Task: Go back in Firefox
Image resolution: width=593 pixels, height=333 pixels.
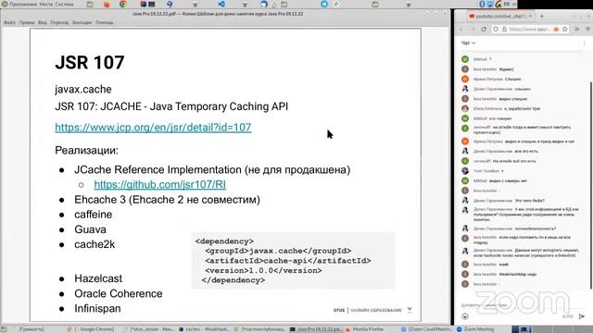Action: click(x=461, y=29)
